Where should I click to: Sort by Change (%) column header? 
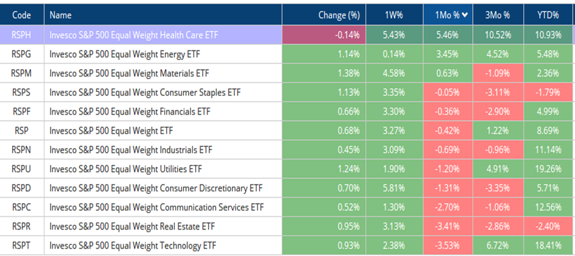(339, 15)
